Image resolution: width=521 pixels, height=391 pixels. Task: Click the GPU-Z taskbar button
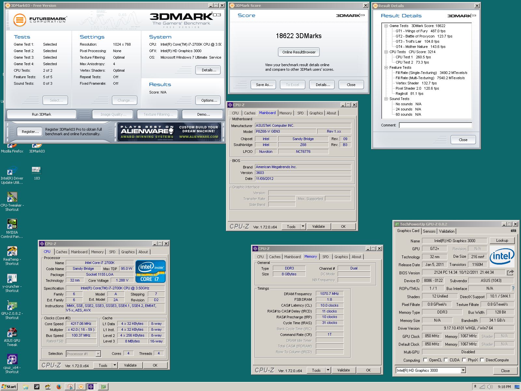[104, 387]
